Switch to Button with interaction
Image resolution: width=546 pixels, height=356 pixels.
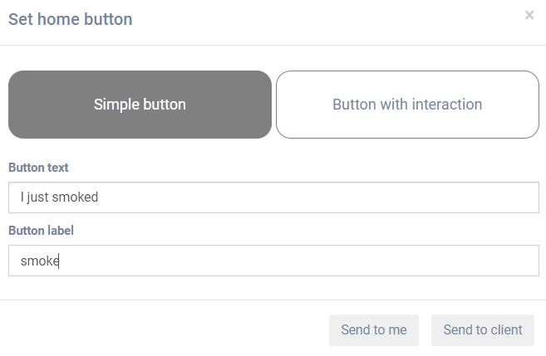407,105
